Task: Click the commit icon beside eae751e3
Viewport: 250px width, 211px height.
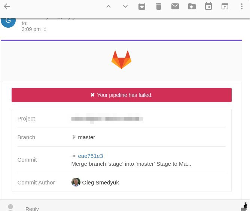Action: [x=74, y=156]
